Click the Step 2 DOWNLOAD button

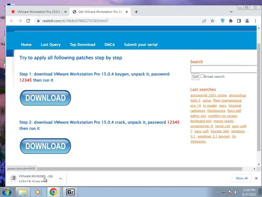45,146
